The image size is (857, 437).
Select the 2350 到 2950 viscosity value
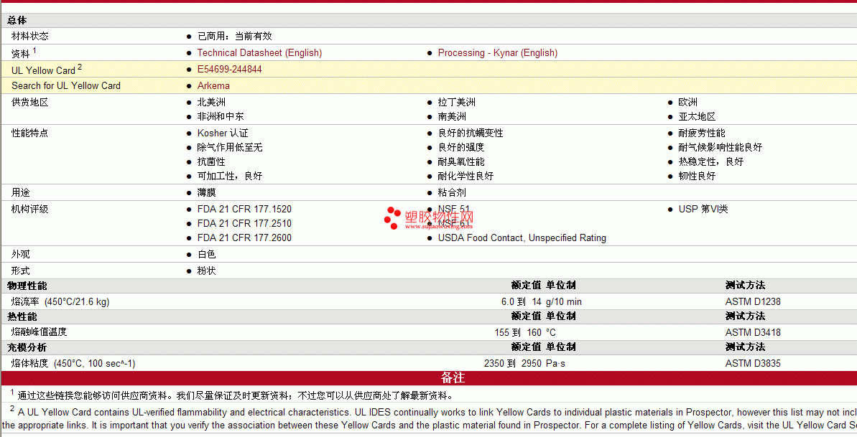[x=513, y=363]
